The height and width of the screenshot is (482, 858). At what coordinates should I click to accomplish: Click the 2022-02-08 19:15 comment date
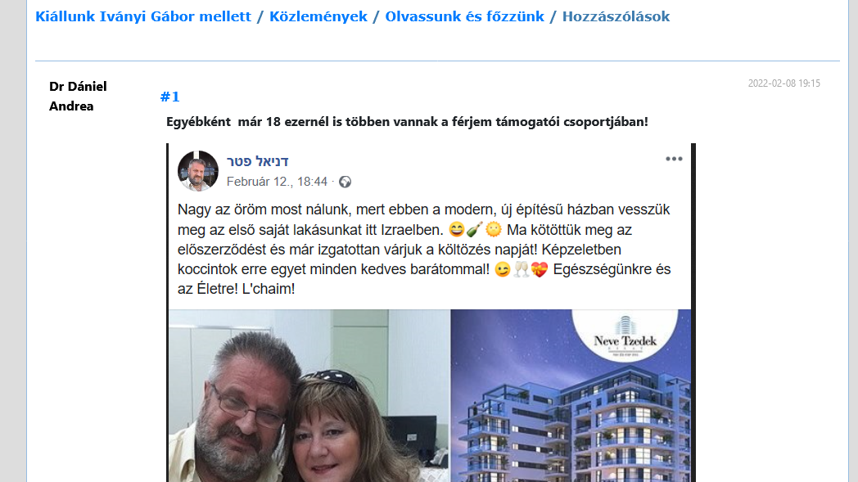(783, 83)
